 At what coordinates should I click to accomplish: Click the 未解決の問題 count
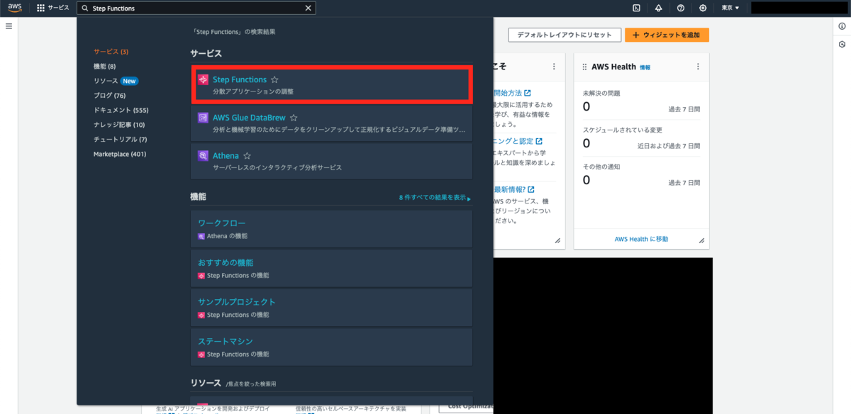(586, 106)
